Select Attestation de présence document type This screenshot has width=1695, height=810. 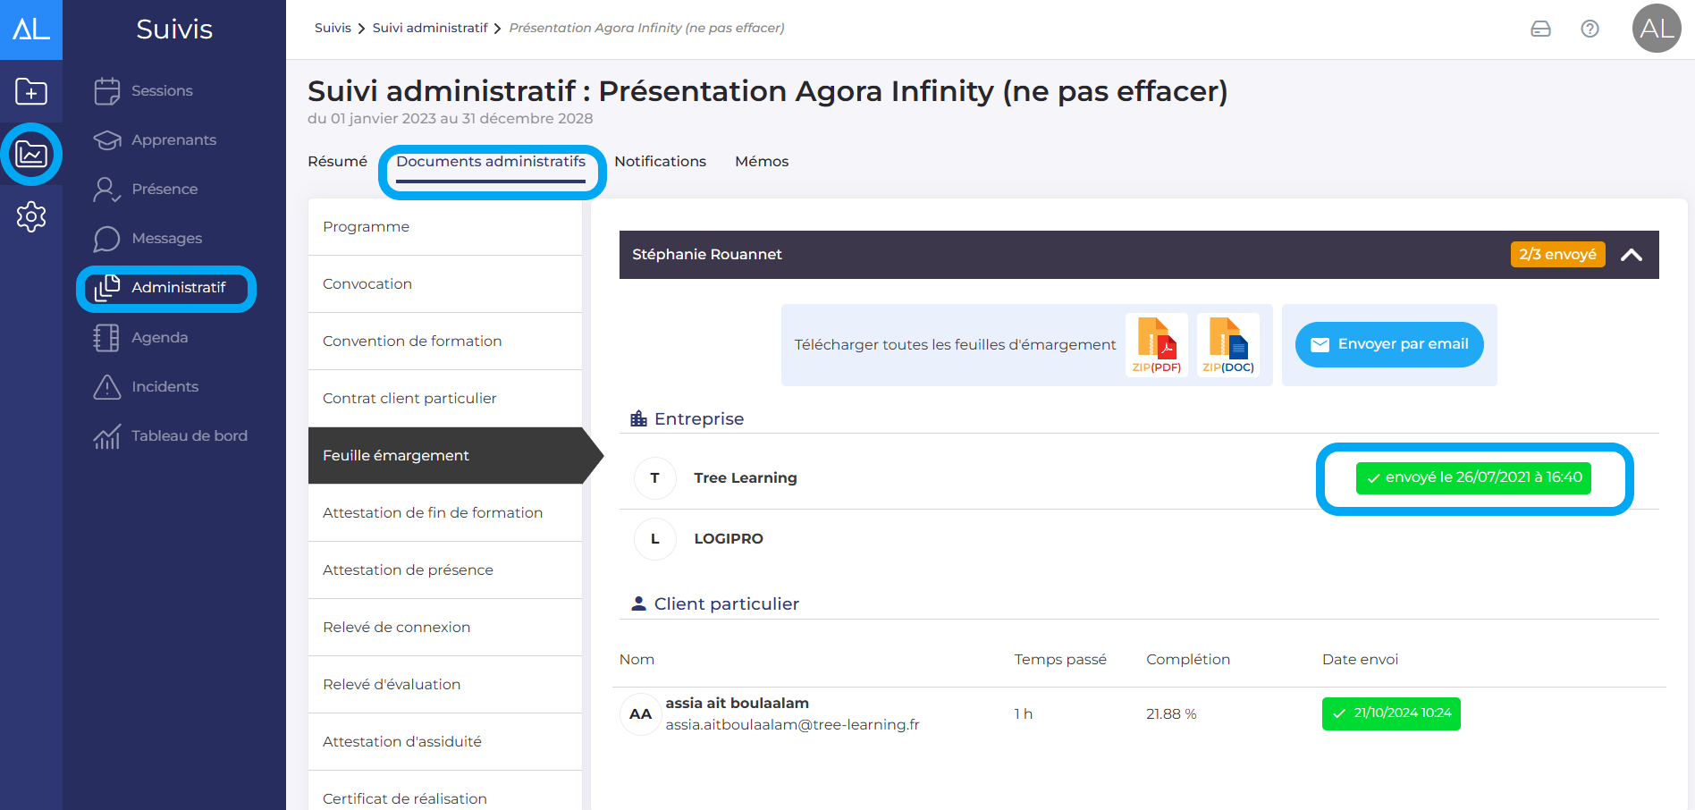click(408, 570)
